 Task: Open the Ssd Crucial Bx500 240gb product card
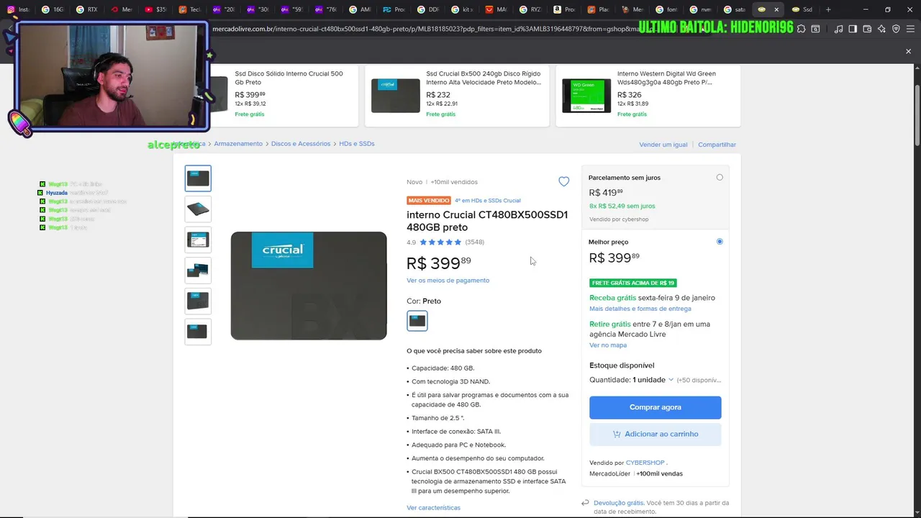pos(457,96)
